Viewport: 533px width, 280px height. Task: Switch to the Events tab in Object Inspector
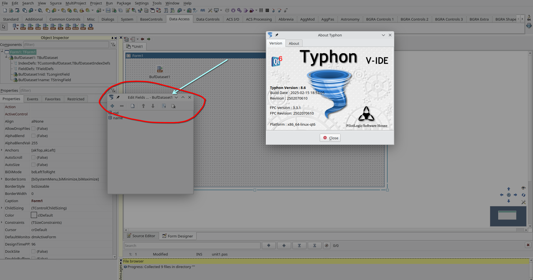33,99
